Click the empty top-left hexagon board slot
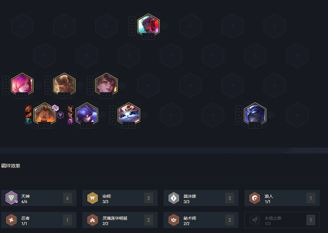The image size is (328, 233). pyautogui.click(x=22, y=26)
